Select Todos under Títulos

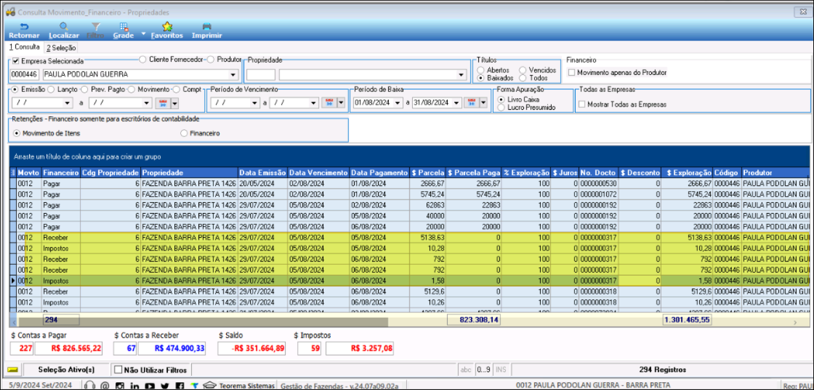(523, 77)
